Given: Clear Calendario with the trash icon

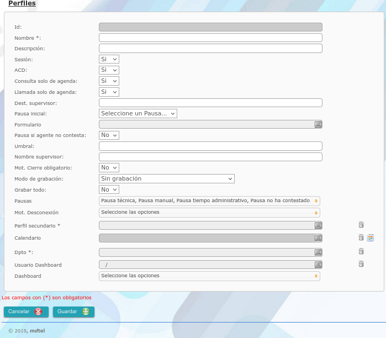Looking at the screenshot, I should coord(361,237).
